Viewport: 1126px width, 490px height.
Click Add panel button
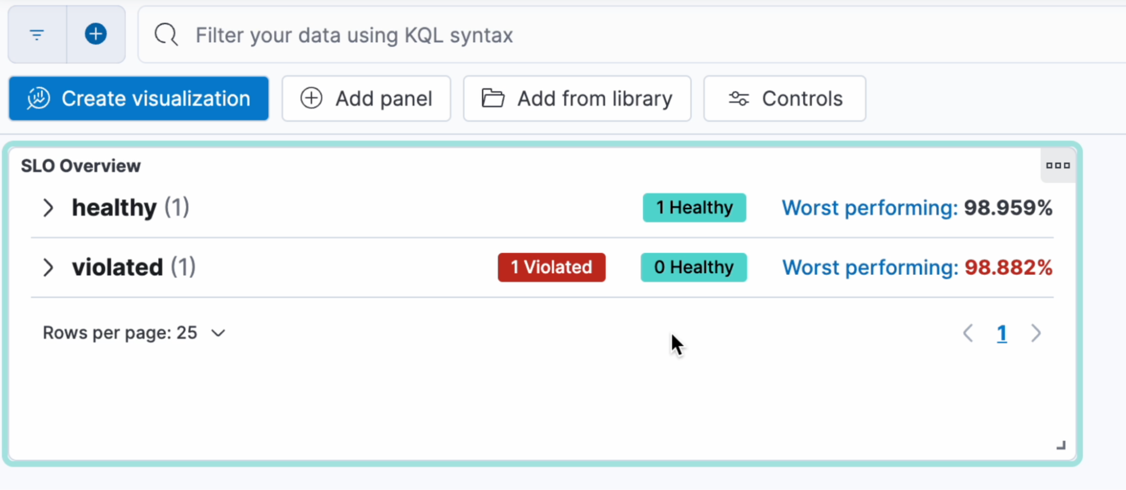coord(366,99)
